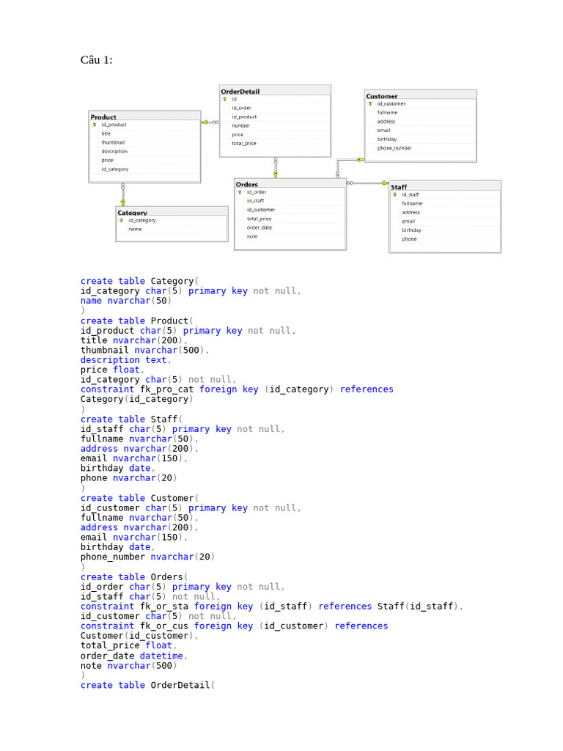Click the 'price float,' code line
The image size is (563, 751).
tap(112, 370)
